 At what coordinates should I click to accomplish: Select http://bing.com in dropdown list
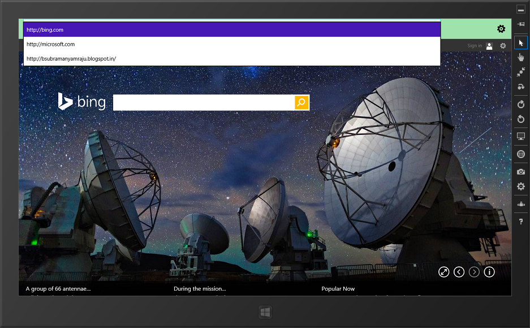[x=232, y=30]
